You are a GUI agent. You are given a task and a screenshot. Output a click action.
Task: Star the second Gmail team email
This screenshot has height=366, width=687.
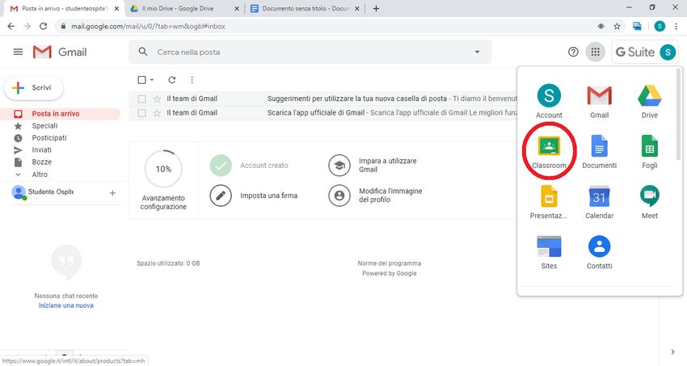(157, 113)
